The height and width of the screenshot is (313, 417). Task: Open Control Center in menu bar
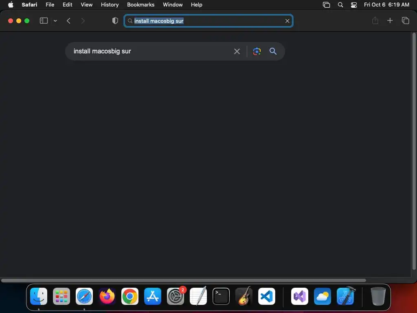(354, 5)
